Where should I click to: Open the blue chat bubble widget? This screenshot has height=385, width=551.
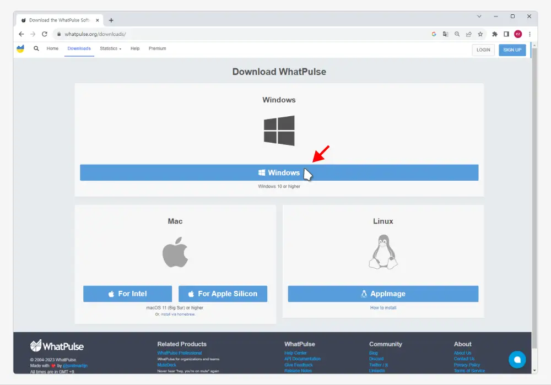(517, 360)
